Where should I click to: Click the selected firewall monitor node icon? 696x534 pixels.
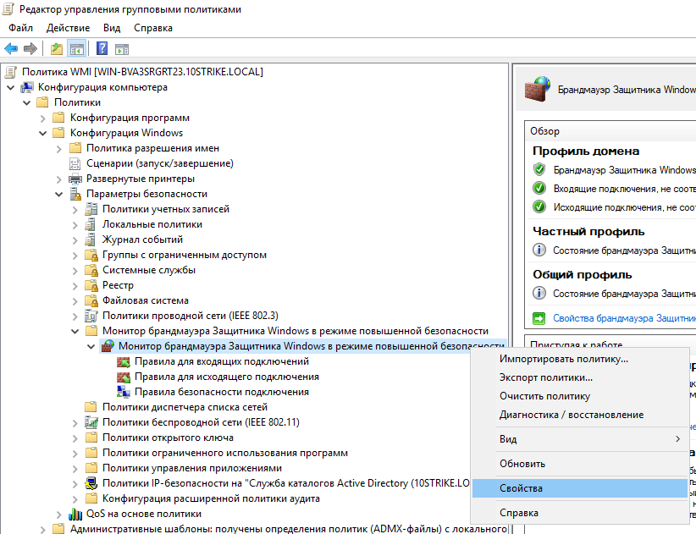click(108, 346)
